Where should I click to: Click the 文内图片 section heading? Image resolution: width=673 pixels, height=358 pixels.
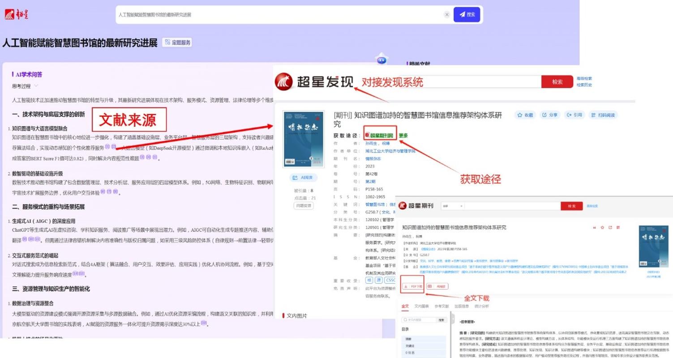pyautogui.click(x=296, y=316)
